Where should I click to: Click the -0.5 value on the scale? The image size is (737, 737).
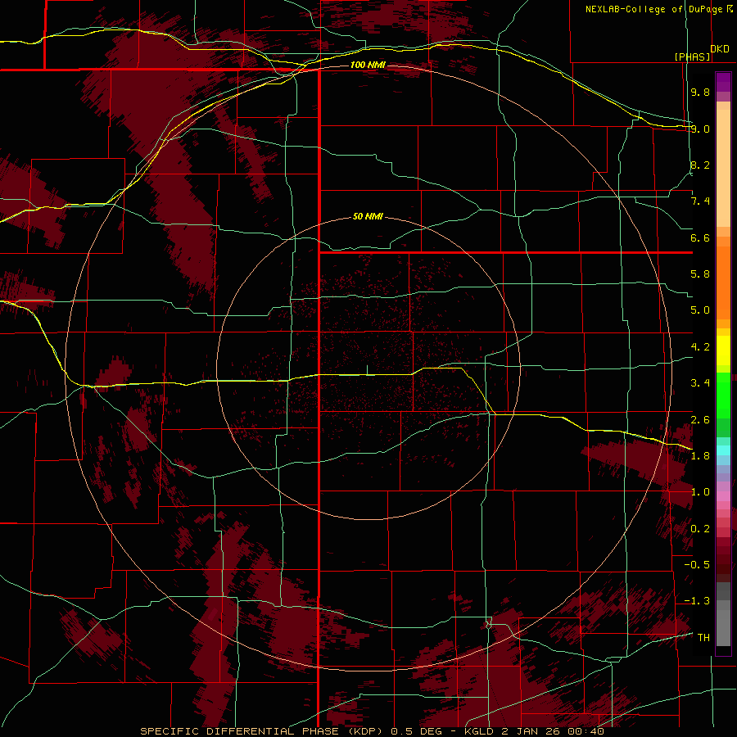697,565
